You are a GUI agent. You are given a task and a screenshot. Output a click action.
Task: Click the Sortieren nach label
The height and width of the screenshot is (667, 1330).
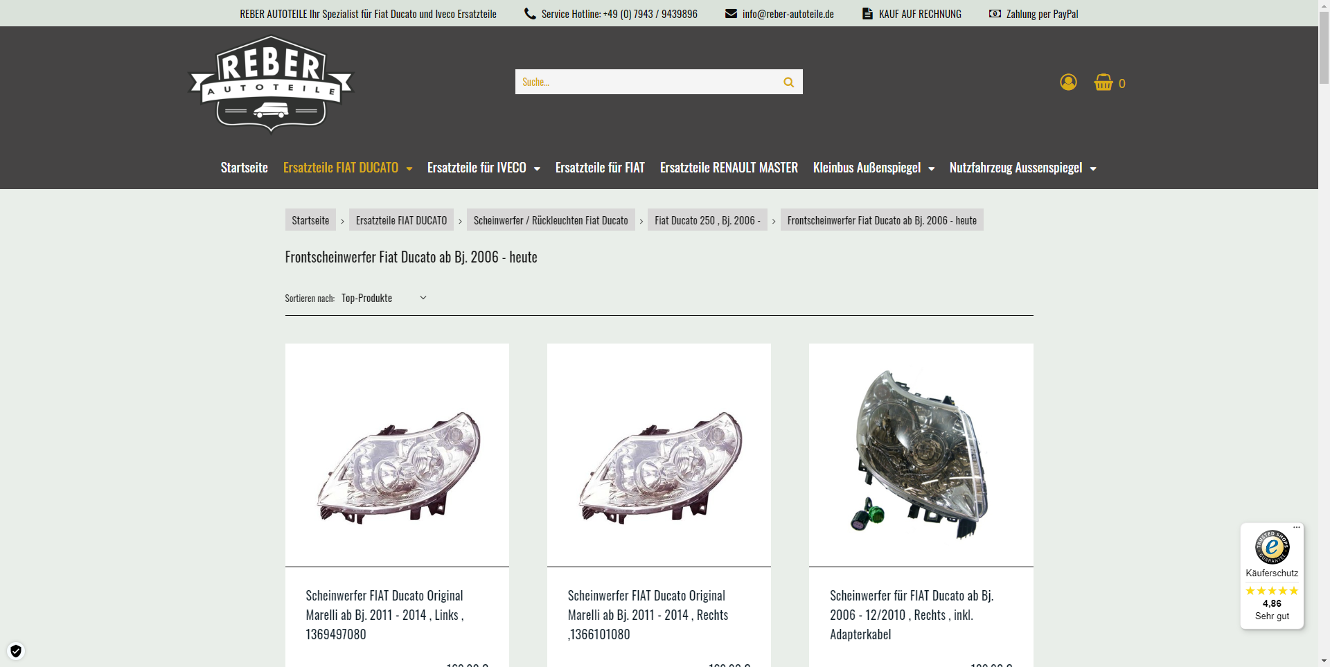pos(310,299)
